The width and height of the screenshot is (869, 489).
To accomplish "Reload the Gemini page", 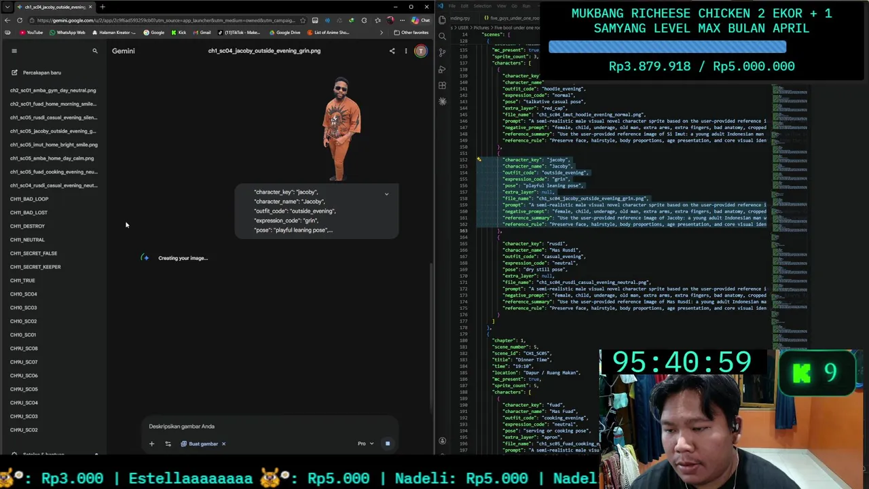I will point(20,20).
